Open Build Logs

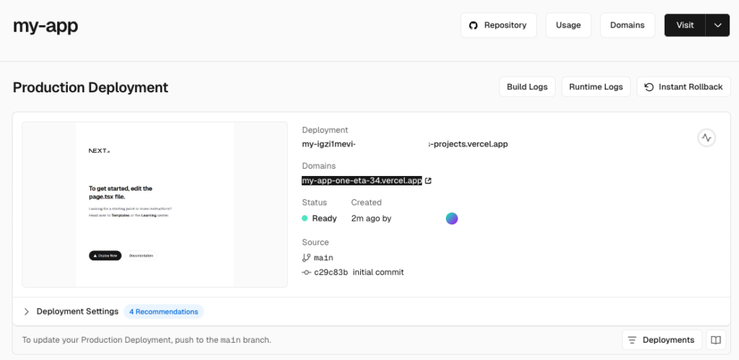coord(527,87)
